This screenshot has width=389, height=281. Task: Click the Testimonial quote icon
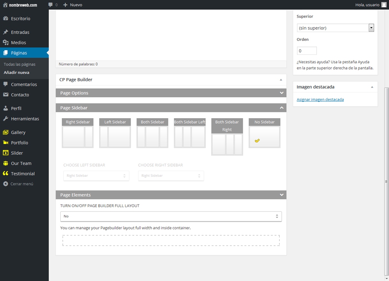point(5,174)
